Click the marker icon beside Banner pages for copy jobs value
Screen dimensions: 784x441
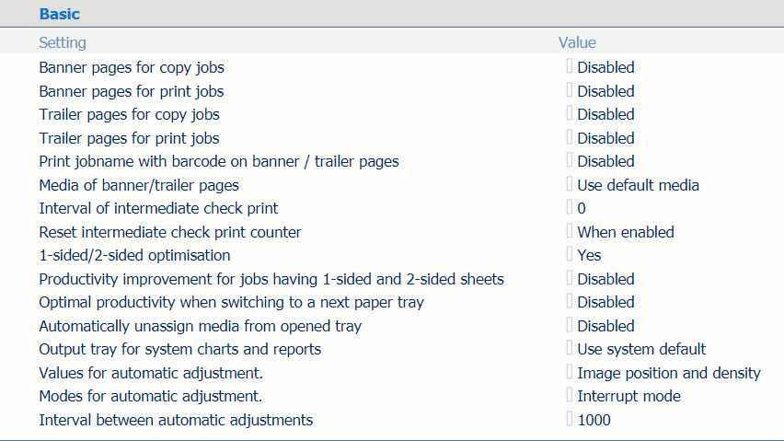pos(570,66)
